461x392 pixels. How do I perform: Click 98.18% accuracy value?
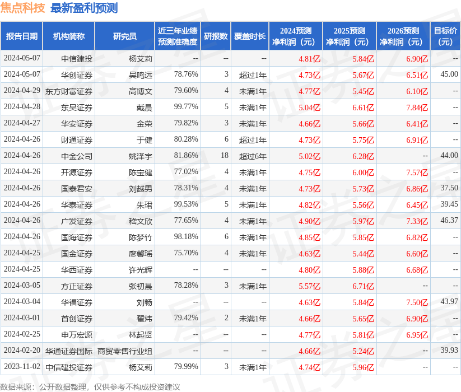(x=186, y=236)
